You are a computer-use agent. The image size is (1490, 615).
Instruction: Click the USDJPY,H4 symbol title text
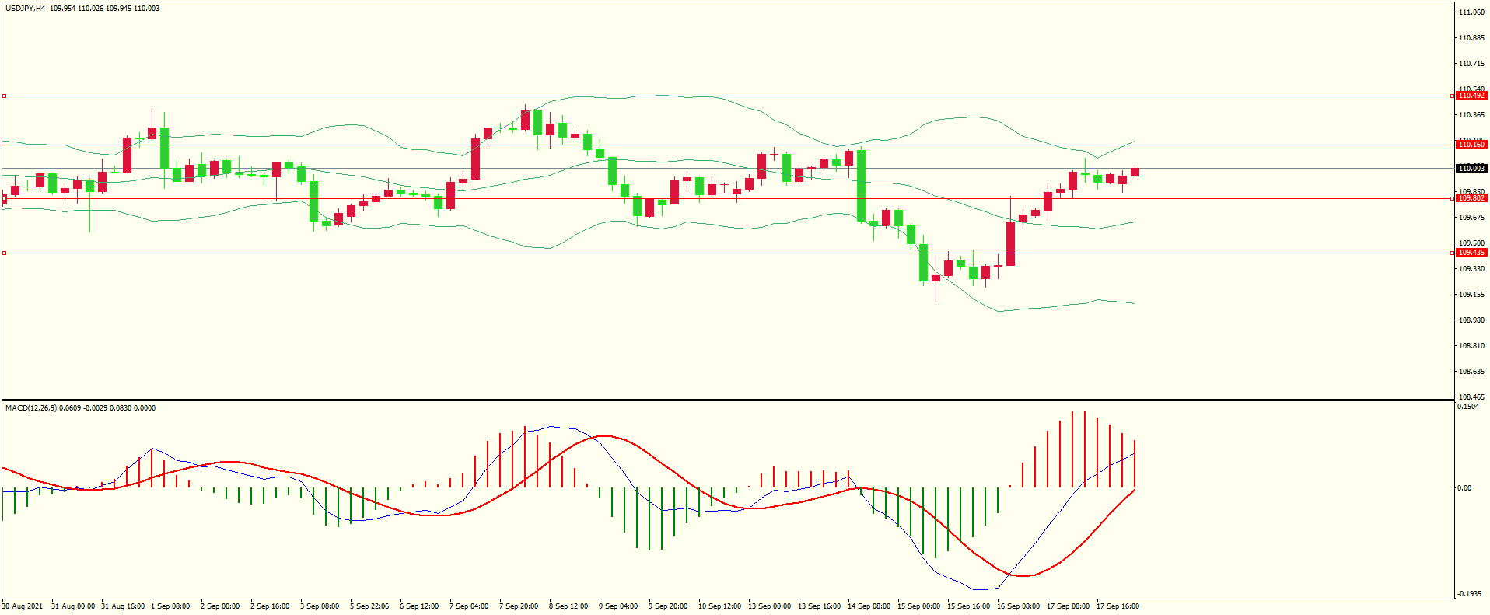click(25, 9)
